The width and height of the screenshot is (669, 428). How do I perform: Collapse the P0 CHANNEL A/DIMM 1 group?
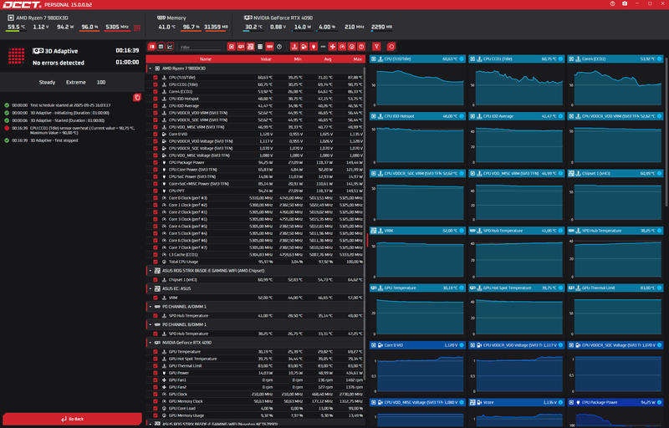tap(151, 307)
